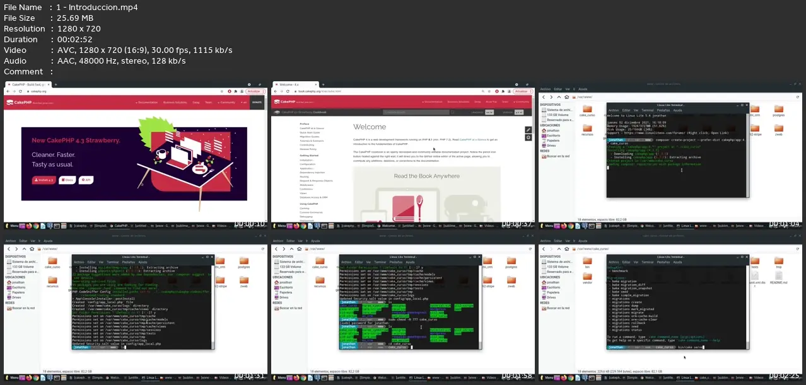This screenshot has height=385, width=806.
Task: Click cake_curso folder in 00:01:04 frame
Action: 587,111
